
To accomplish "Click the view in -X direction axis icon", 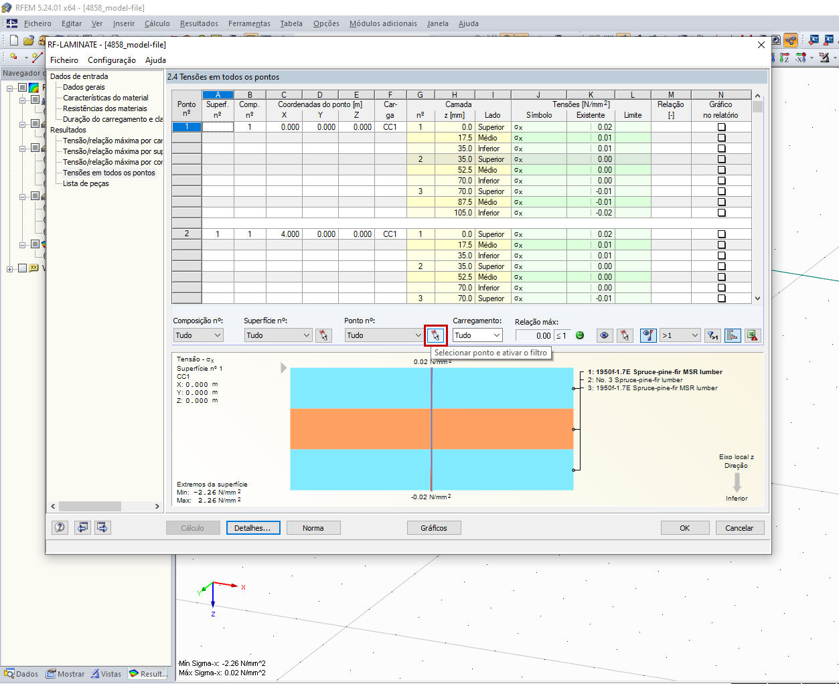I will tap(801, 58).
